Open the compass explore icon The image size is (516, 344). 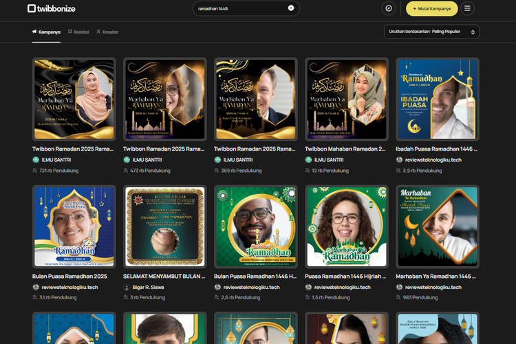pyautogui.click(x=388, y=8)
